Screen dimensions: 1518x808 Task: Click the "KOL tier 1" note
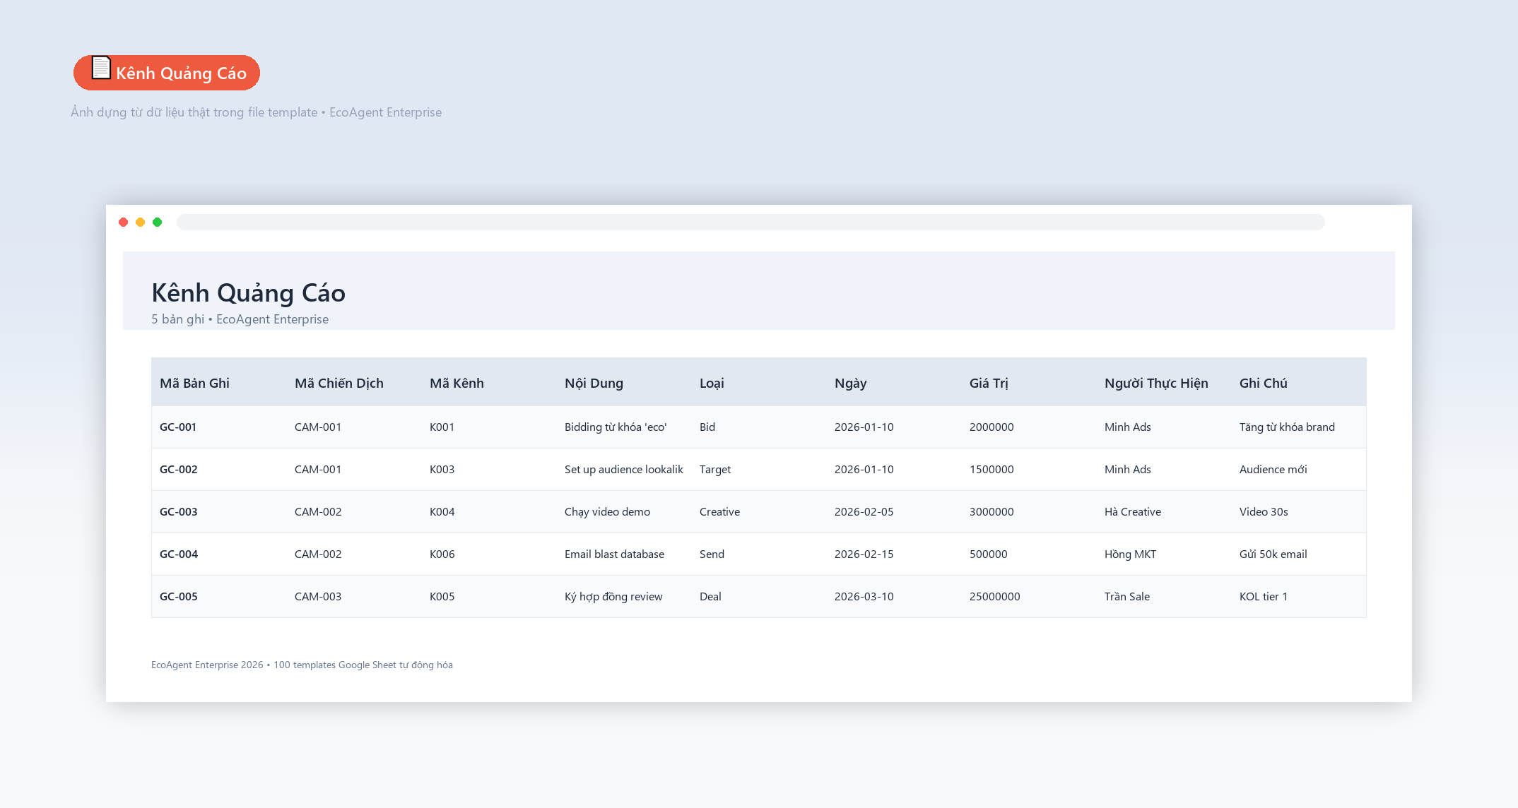pyautogui.click(x=1263, y=596)
